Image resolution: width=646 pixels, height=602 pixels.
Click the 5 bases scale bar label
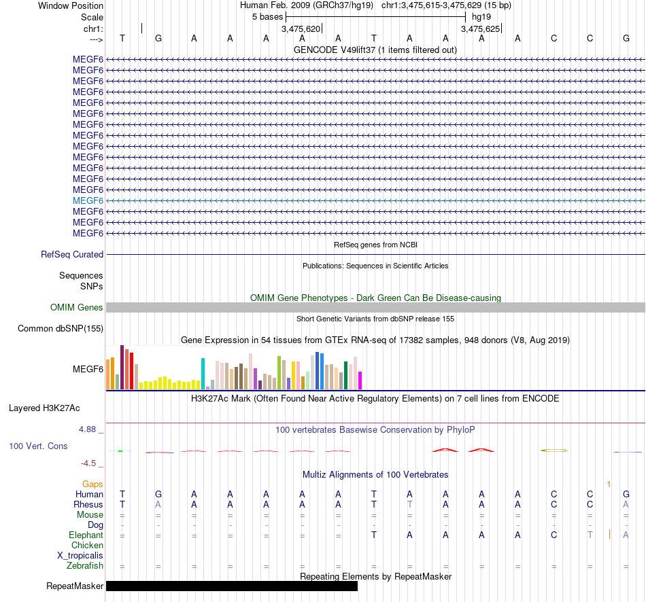(x=268, y=17)
